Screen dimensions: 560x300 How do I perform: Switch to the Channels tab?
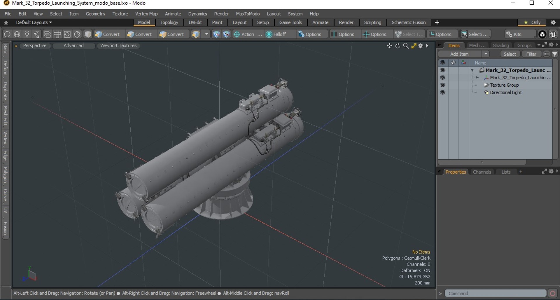482,172
